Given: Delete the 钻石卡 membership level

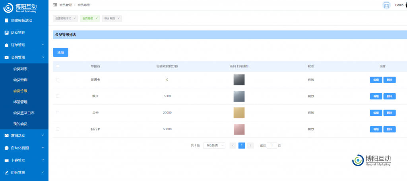Looking at the screenshot, I should tap(390, 129).
